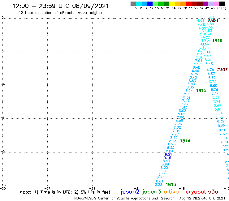229x201 pixels.
Task: Click the wave height value '5.73'
Action: pyautogui.click(x=213, y=82)
